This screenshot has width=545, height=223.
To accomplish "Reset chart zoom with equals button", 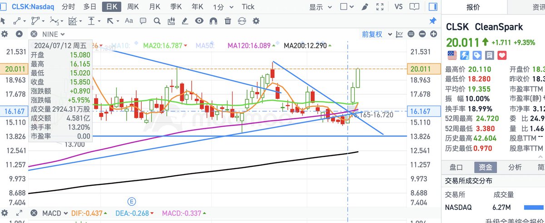I will (x=411, y=34).
